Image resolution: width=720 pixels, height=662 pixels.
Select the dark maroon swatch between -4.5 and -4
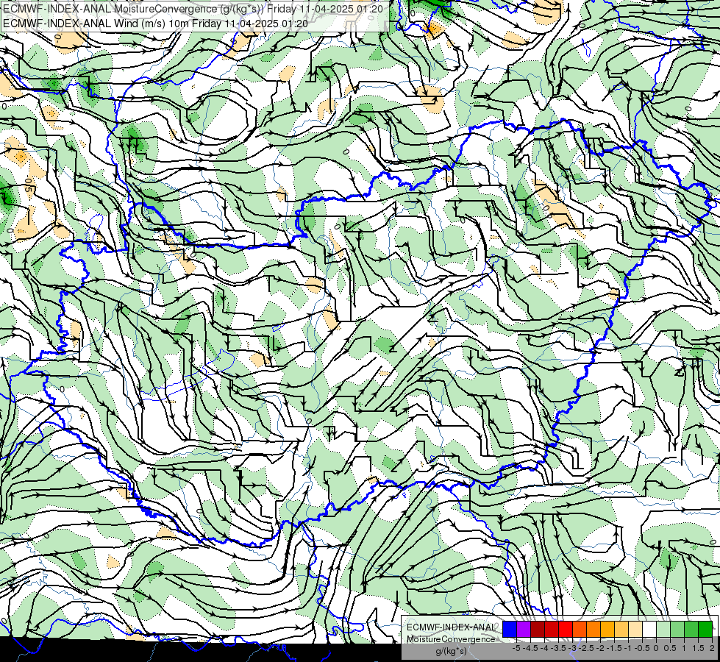click(538, 629)
